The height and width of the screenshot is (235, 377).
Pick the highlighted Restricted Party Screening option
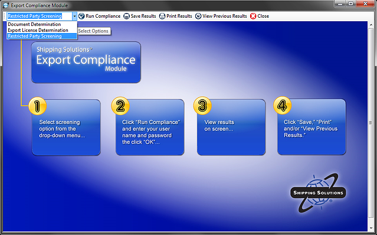click(x=42, y=36)
